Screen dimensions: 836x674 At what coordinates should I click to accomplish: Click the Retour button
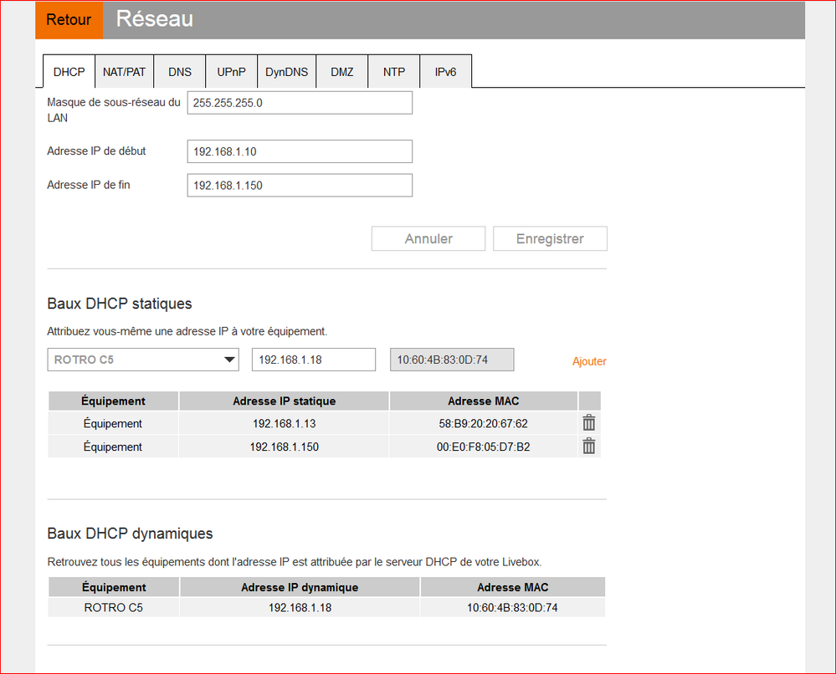69,19
